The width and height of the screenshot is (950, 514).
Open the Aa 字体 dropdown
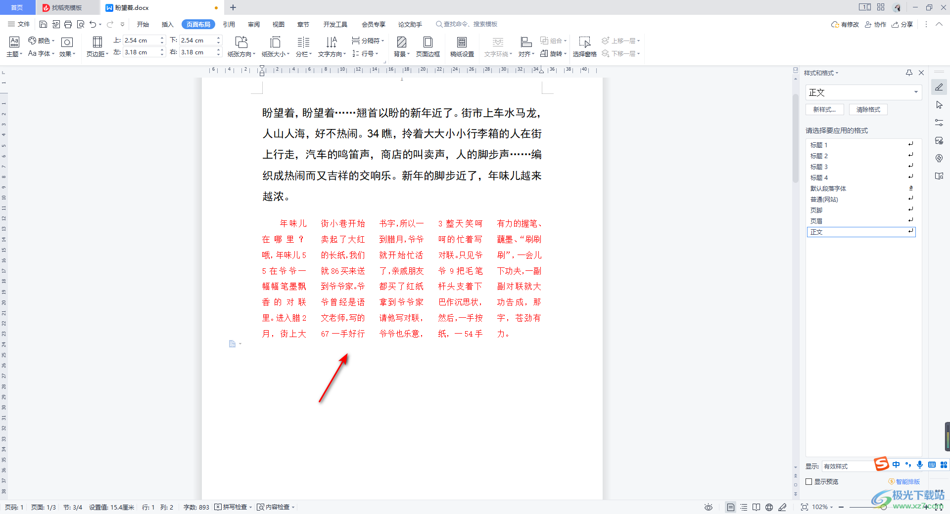point(42,53)
